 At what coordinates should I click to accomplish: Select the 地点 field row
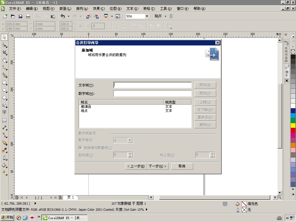point(135,111)
